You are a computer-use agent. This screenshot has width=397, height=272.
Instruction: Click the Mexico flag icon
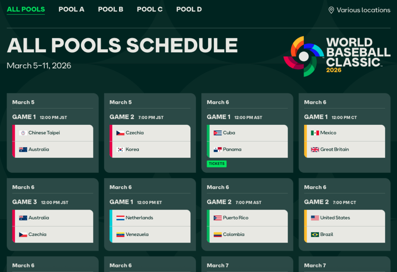click(x=315, y=133)
